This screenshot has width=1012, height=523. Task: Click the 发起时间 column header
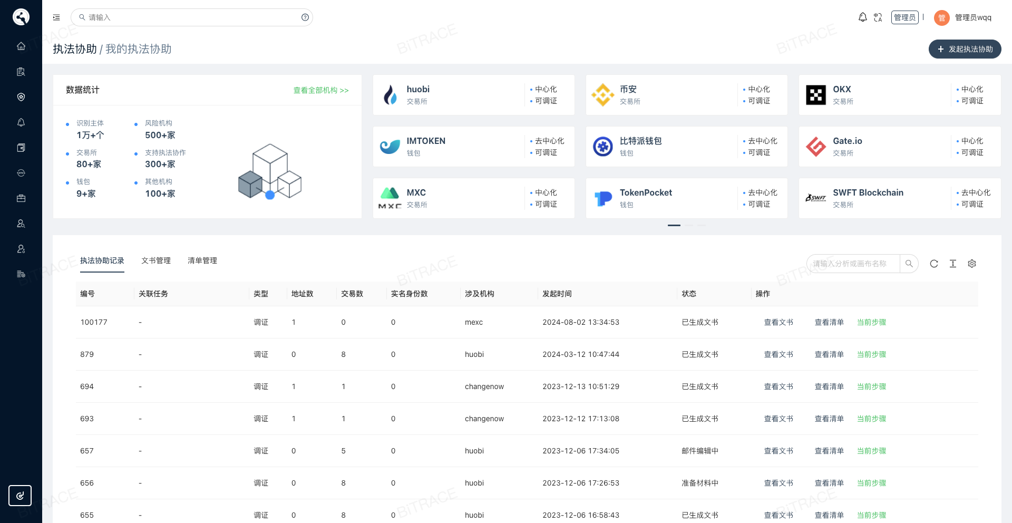557,294
